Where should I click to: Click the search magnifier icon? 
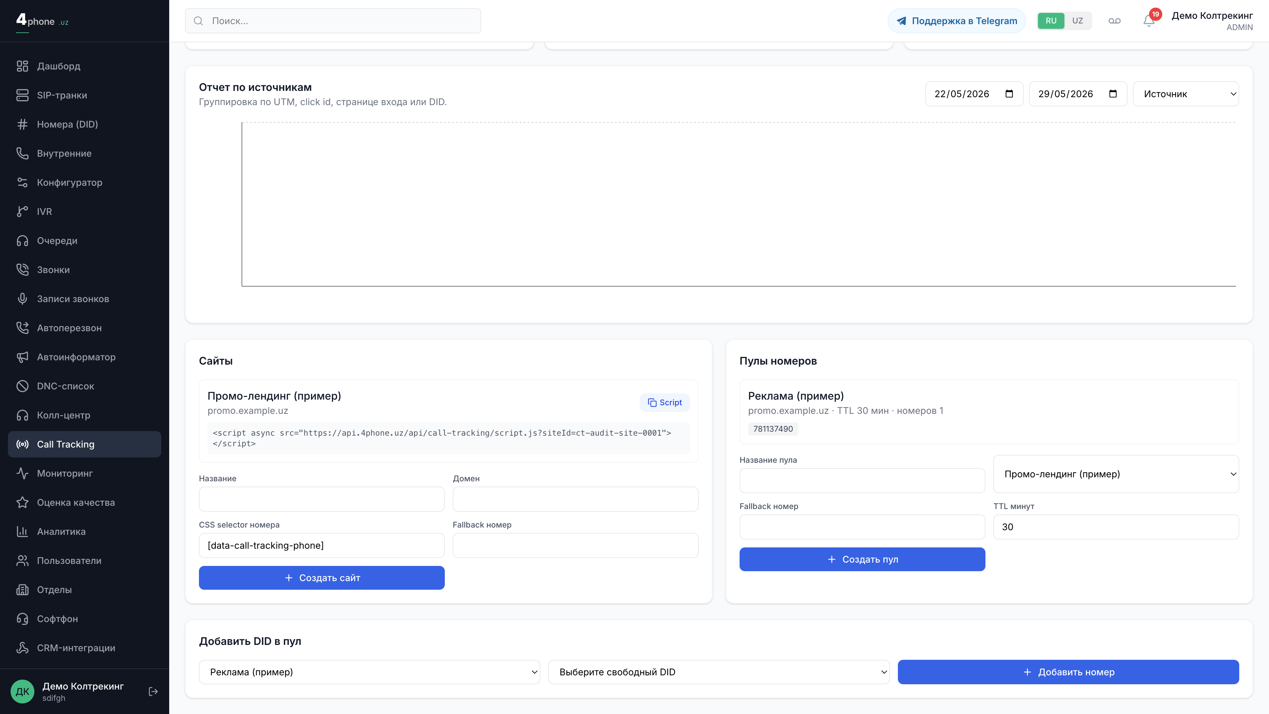coord(198,21)
